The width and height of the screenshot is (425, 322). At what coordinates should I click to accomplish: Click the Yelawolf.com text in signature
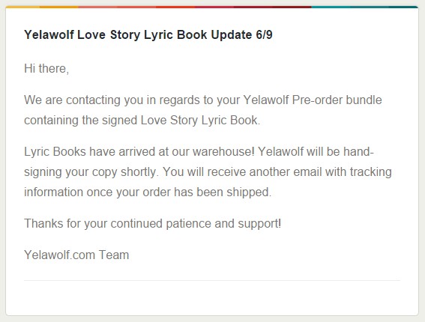tap(59, 255)
